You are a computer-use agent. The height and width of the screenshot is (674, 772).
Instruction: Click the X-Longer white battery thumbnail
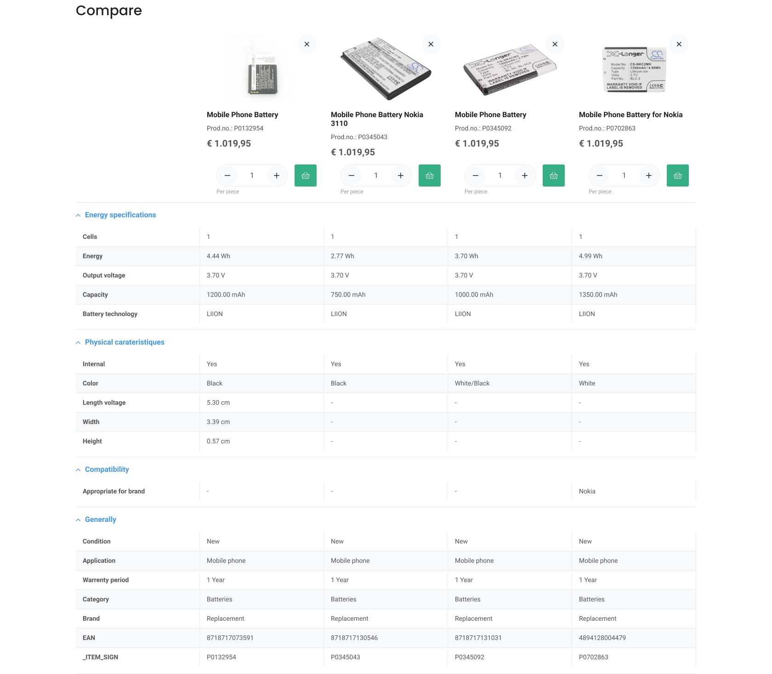(634, 70)
